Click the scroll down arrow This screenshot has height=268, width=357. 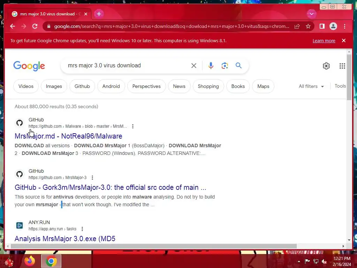pyautogui.click(x=349, y=240)
